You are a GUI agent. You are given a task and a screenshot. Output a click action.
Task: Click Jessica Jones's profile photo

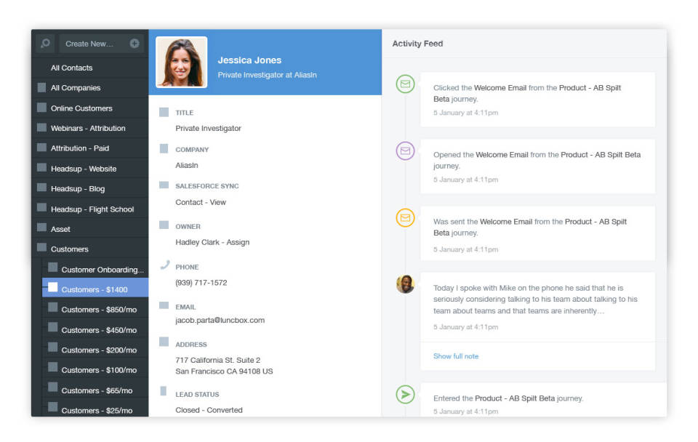pos(181,62)
